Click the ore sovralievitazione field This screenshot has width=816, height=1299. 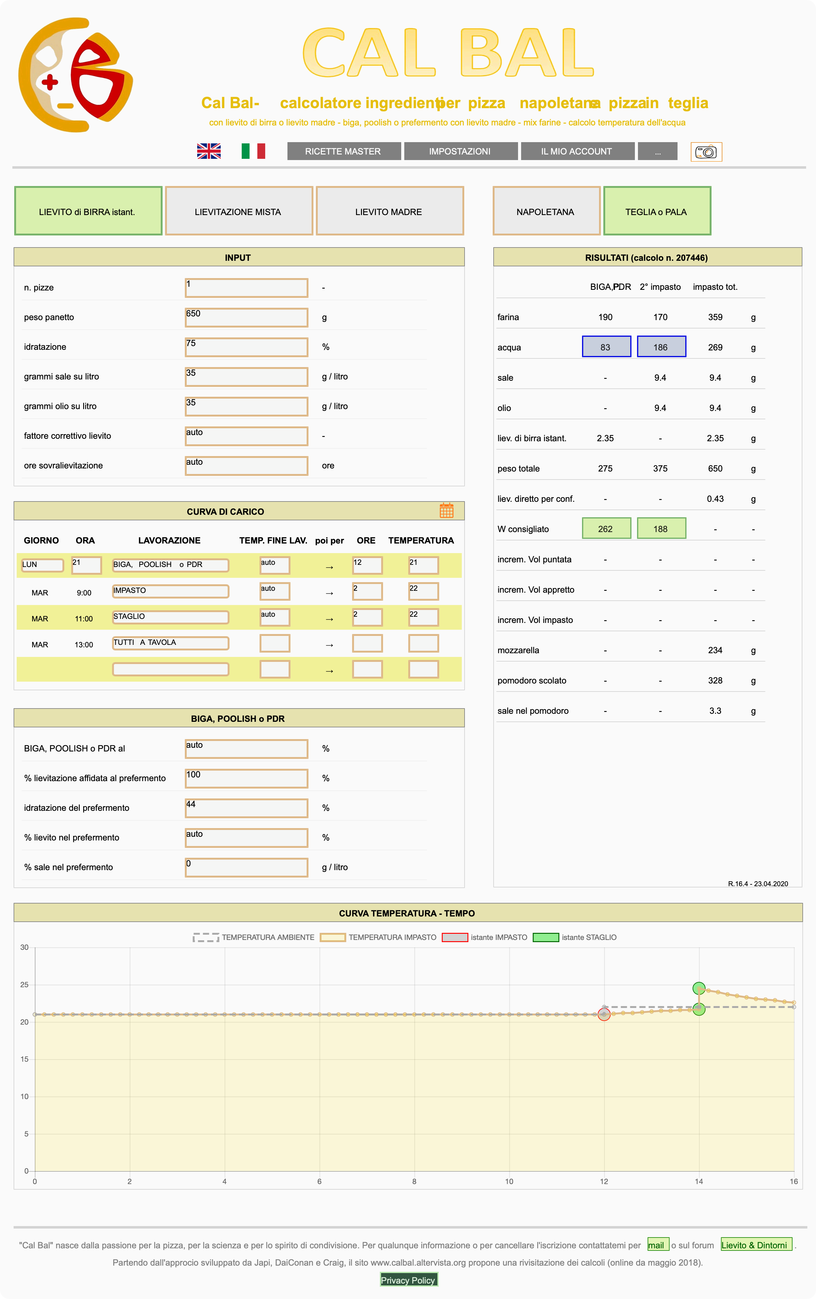pos(246,466)
